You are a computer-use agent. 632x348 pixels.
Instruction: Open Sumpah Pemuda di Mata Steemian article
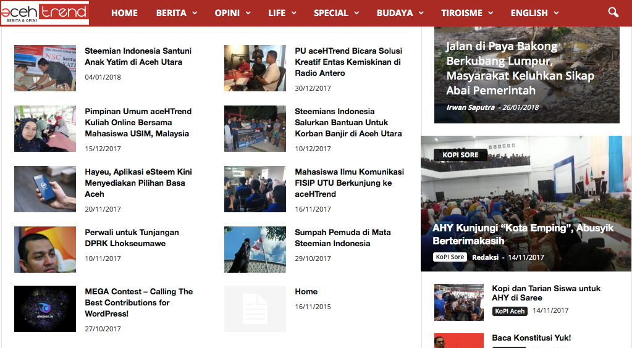coord(343,238)
